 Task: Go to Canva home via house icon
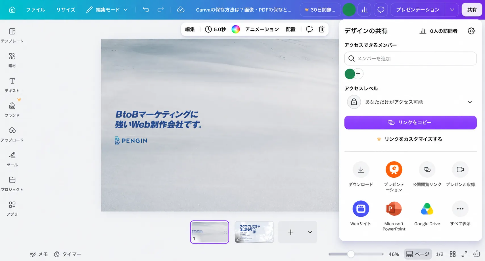pyautogui.click(x=12, y=10)
